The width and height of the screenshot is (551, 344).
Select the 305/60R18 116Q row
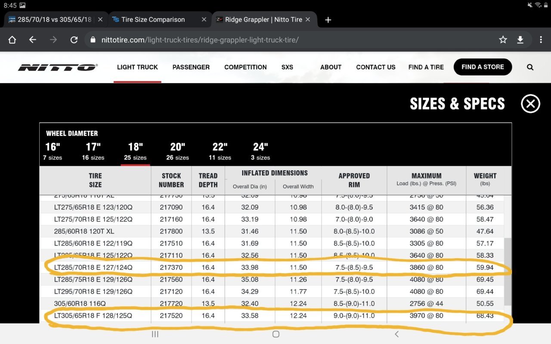pyautogui.click(x=272, y=304)
